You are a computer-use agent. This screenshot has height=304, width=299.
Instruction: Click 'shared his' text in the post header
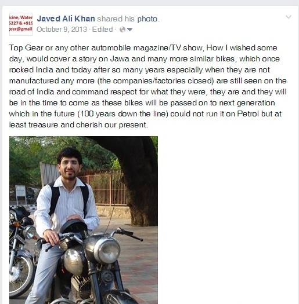pos(116,19)
